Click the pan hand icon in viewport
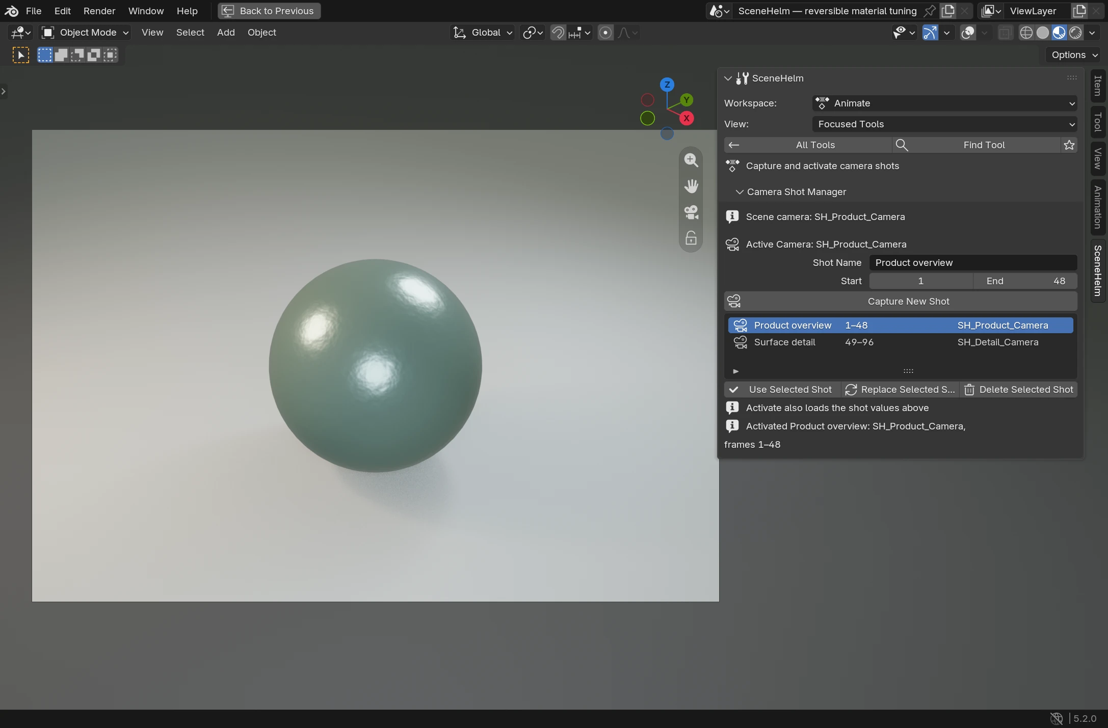The width and height of the screenshot is (1108, 728). pyautogui.click(x=691, y=186)
